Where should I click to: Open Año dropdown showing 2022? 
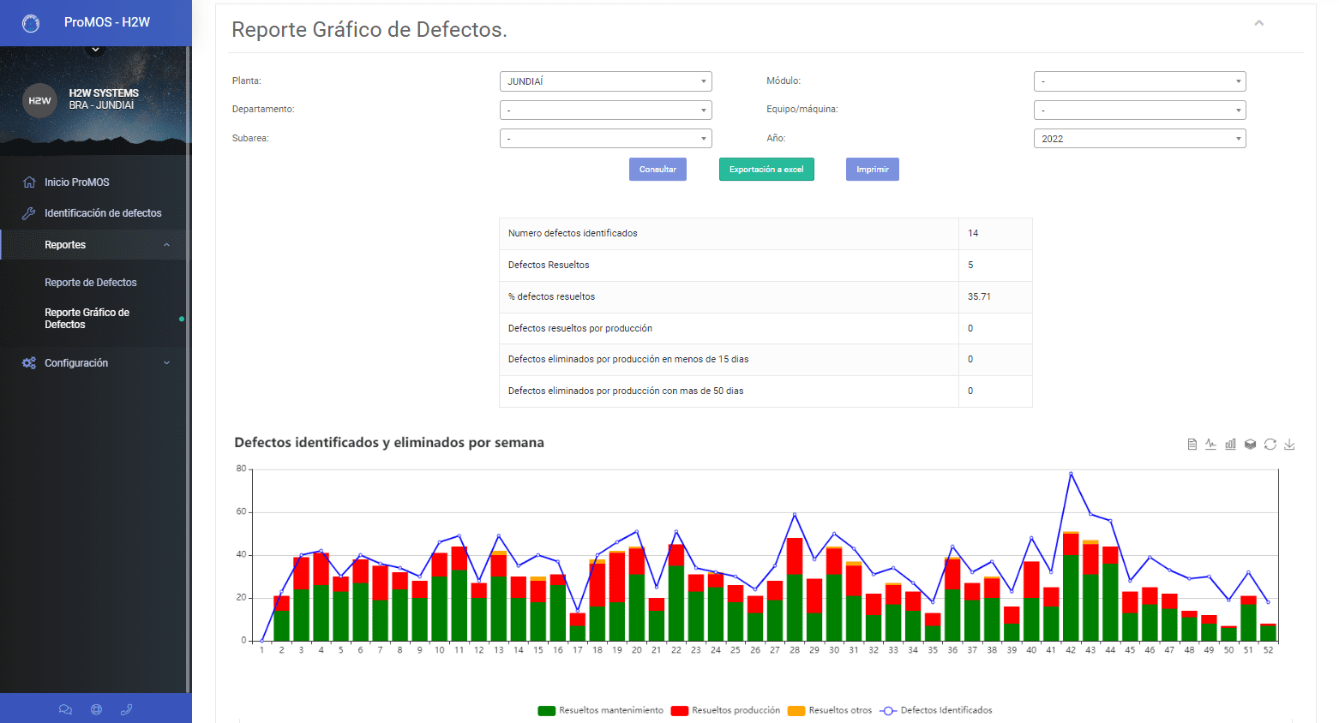pos(1140,139)
